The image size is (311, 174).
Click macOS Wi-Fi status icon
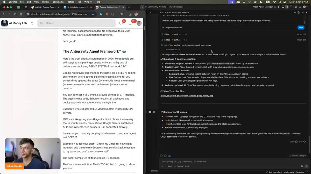click(274, 2)
